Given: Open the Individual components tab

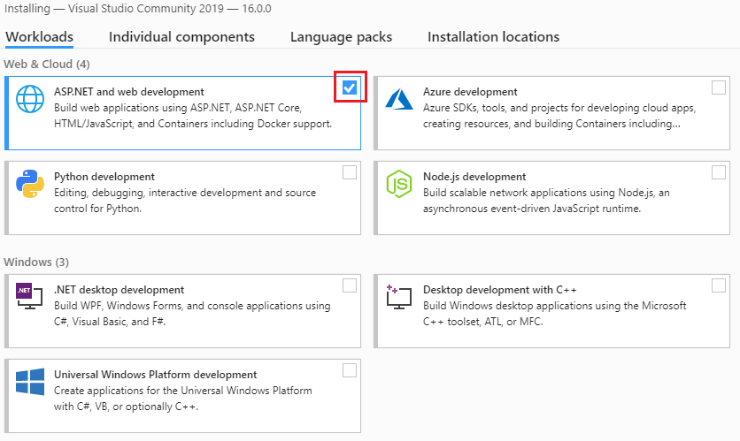Looking at the screenshot, I should (x=181, y=37).
